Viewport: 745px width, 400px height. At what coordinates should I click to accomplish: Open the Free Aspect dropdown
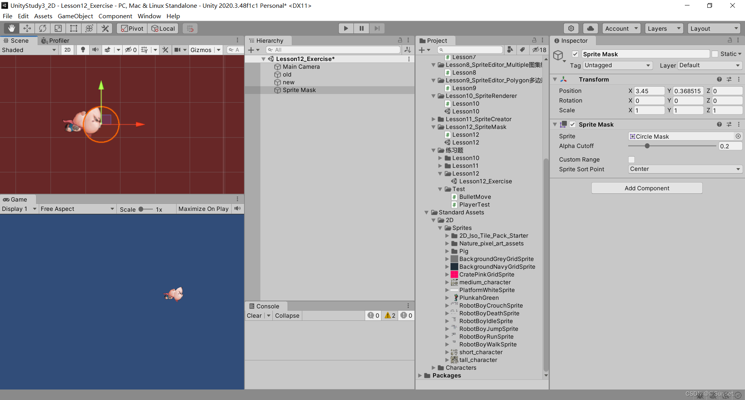click(78, 209)
